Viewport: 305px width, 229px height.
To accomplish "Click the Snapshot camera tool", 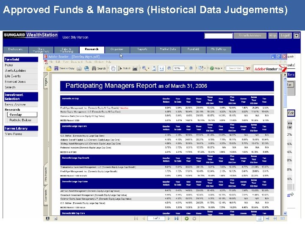I will [x=135, y=69].
